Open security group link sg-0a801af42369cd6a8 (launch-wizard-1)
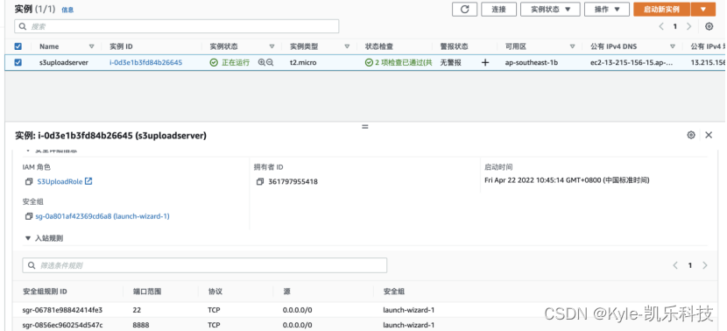The width and height of the screenshot is (727, 331). click(102, 216)
